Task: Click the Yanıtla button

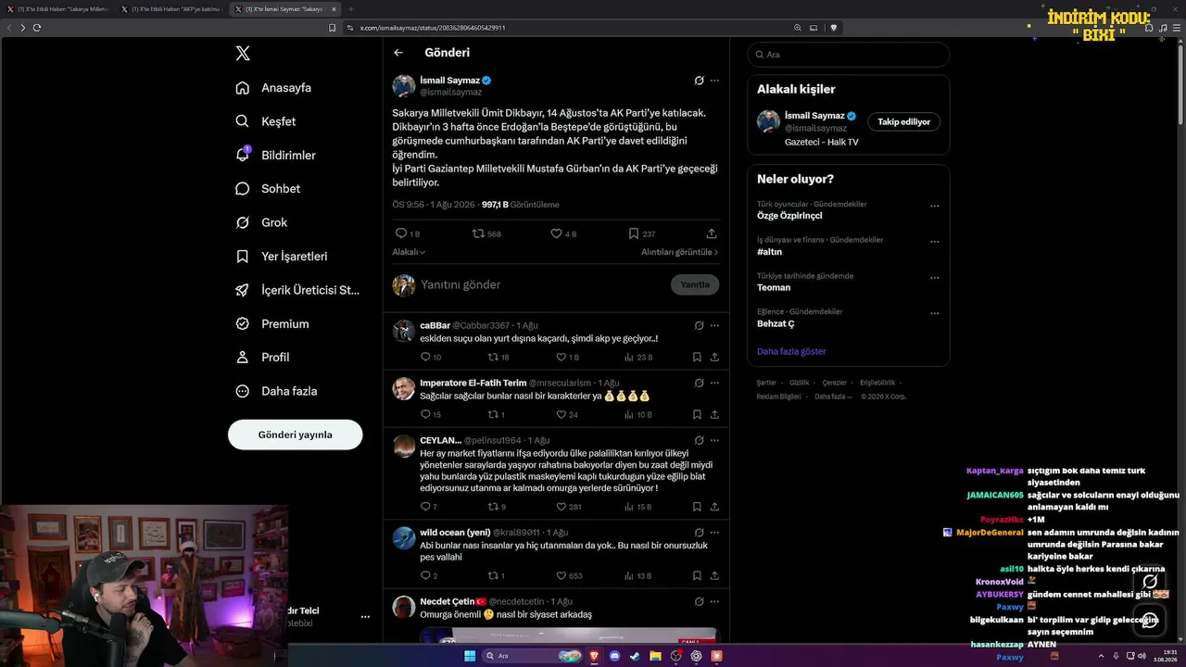Action: point(695,284)
